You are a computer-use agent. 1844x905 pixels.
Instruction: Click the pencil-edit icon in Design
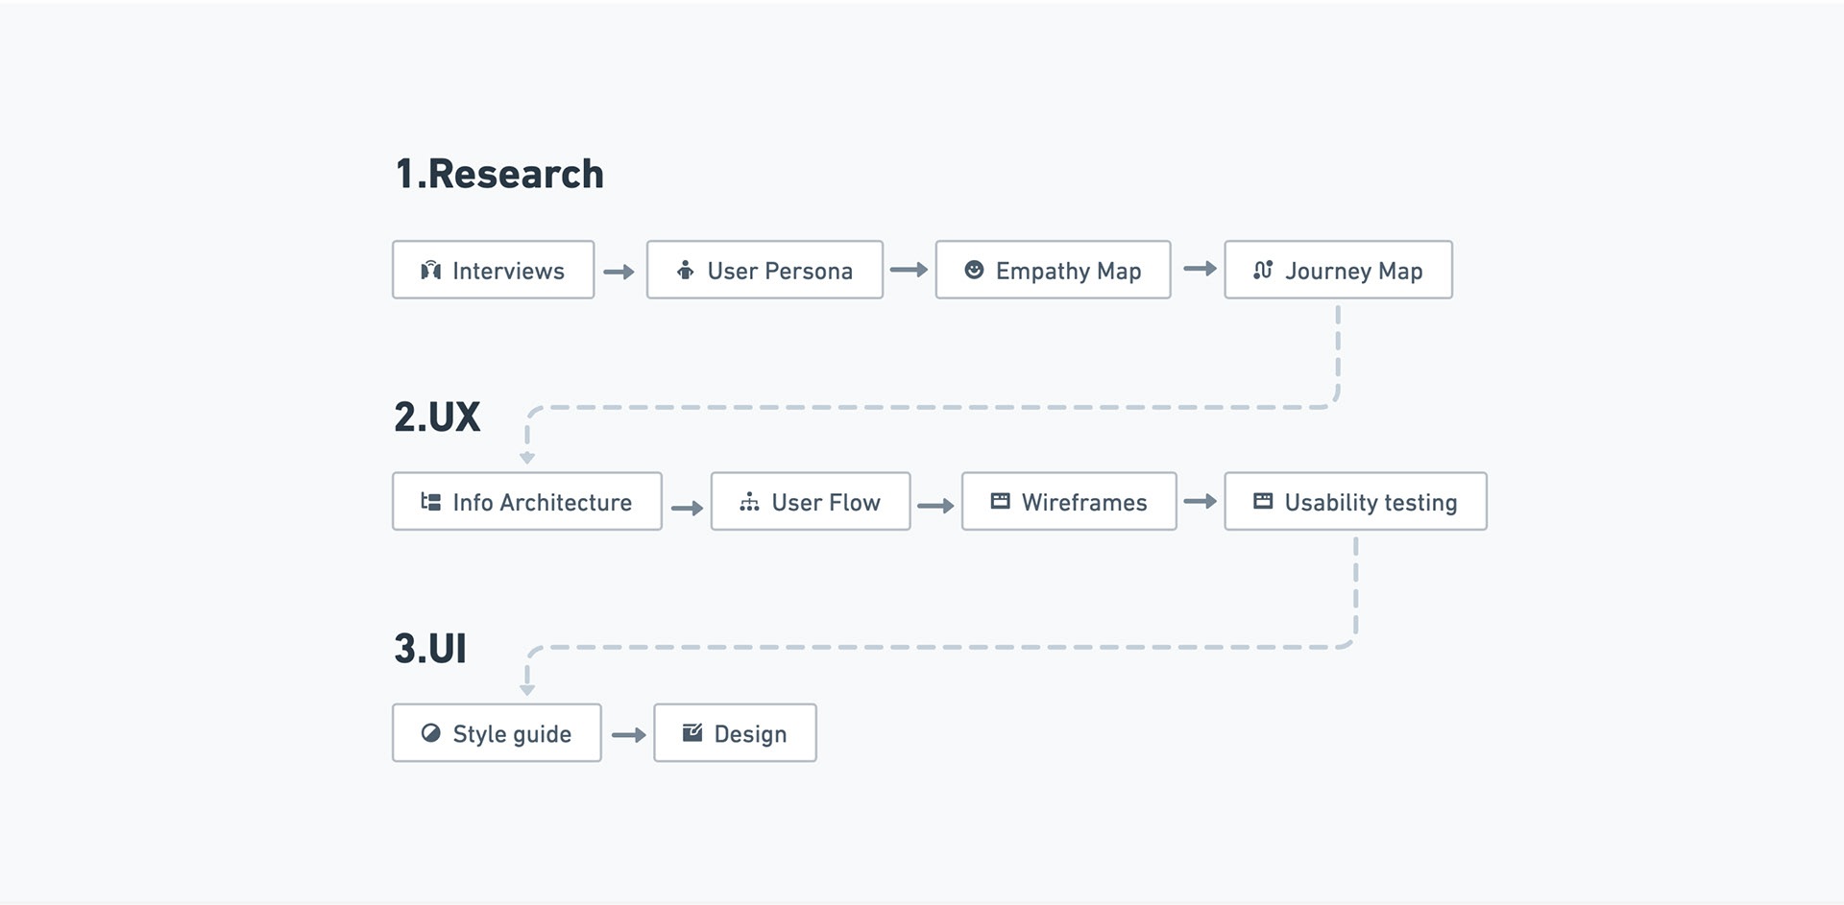coord(691,733)
